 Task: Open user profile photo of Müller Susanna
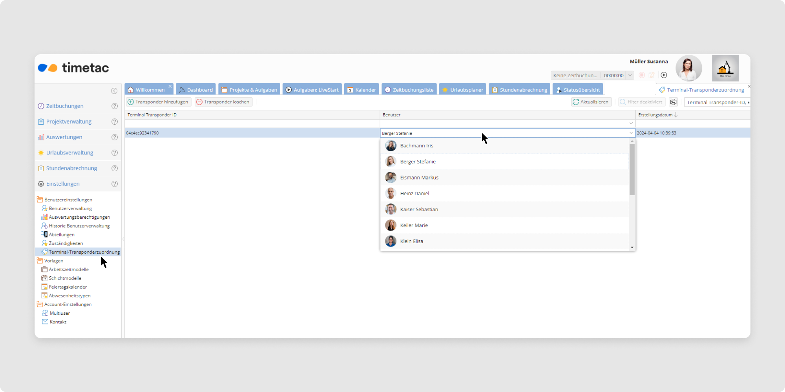pos(688,68)
